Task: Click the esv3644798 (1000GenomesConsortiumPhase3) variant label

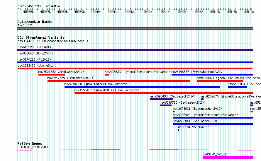Action: pos(53,41)
